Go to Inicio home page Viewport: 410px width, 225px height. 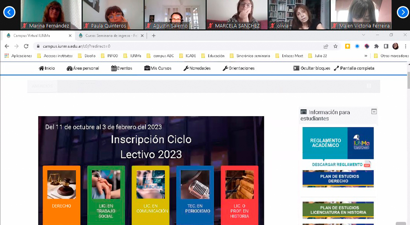tap(47, 68)
